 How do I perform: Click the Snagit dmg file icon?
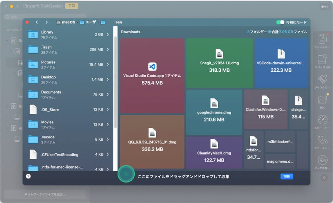(219, 54)
